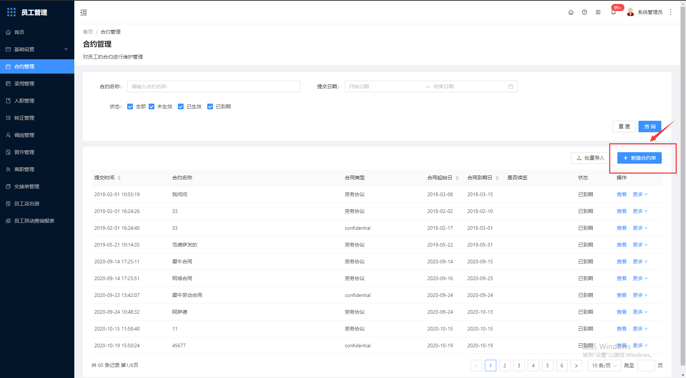Open 员工花名册 sidebar item

[x=37, y=204]
